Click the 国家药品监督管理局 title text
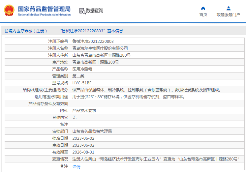 [44, 9]
